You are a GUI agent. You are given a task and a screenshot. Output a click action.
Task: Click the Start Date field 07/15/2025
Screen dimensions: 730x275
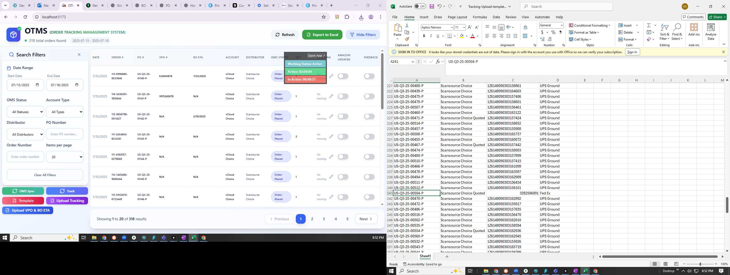coord(25,85)
